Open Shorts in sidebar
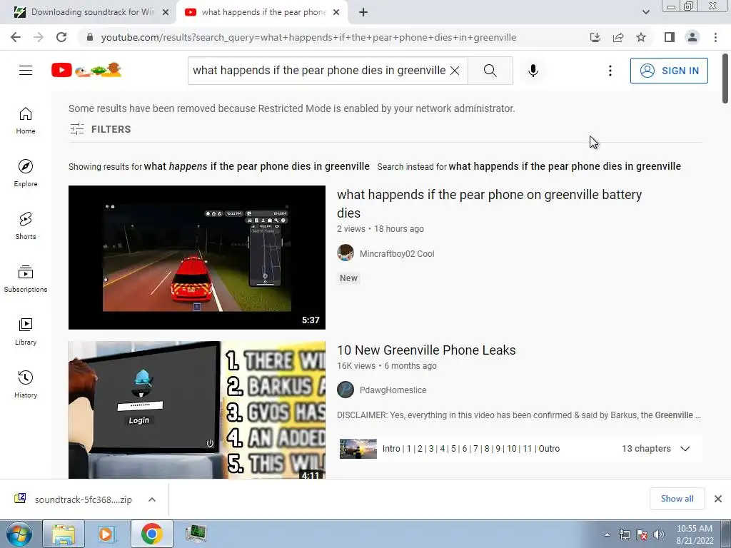This screenshot has height=548, width=731. click(x=26, y=226)
